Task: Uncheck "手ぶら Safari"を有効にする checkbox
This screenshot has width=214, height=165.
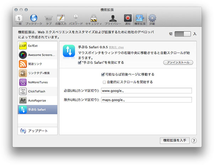Action: [79, 63]
